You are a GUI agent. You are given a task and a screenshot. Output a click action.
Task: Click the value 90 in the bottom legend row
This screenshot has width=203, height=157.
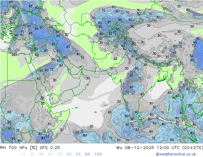click(69, 154)
